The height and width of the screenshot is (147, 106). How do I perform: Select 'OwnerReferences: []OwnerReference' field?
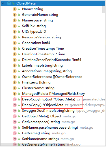tap(52, 77)
